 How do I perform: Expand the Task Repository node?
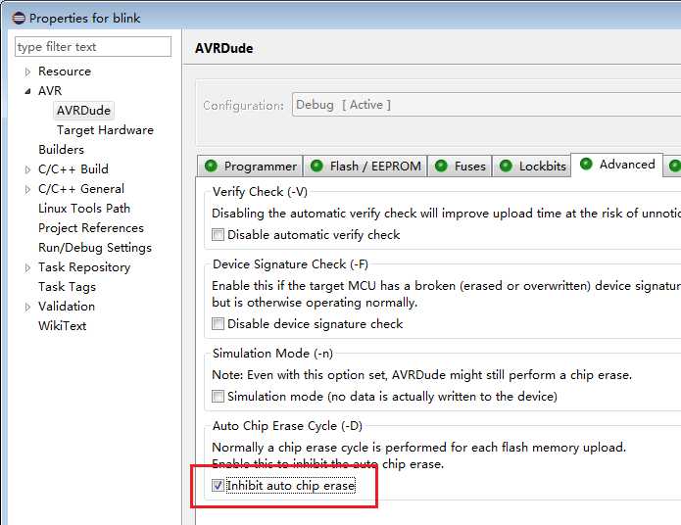pyautogui.click(x=27, y=268)
